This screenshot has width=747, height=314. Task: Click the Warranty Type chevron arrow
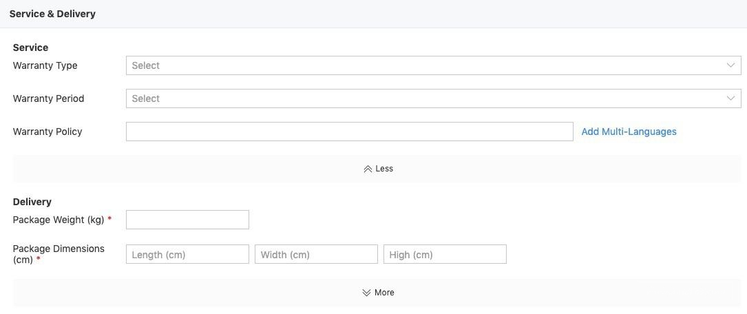(x=730, y=65)
